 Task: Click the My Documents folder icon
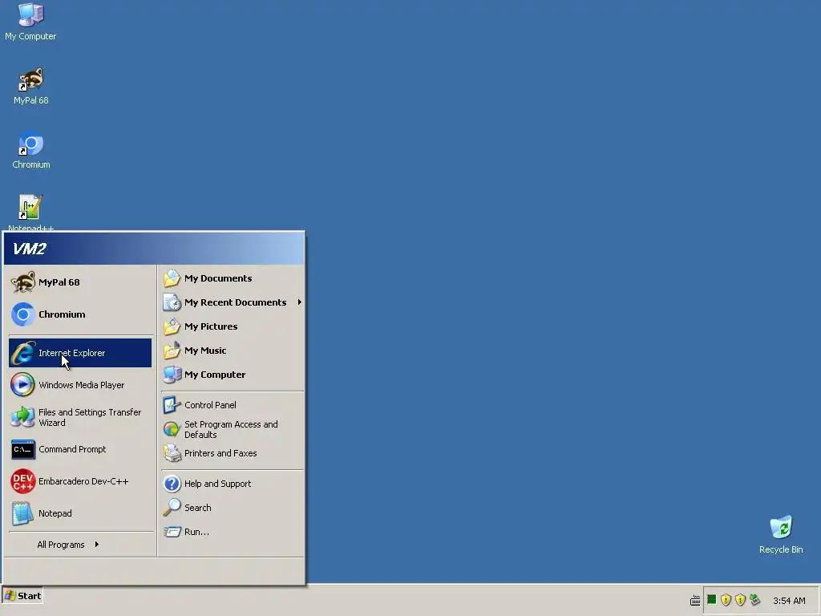(x=172, y=278)
